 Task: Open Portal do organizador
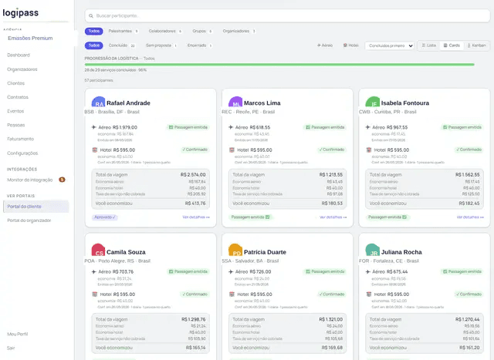point(29,220)
